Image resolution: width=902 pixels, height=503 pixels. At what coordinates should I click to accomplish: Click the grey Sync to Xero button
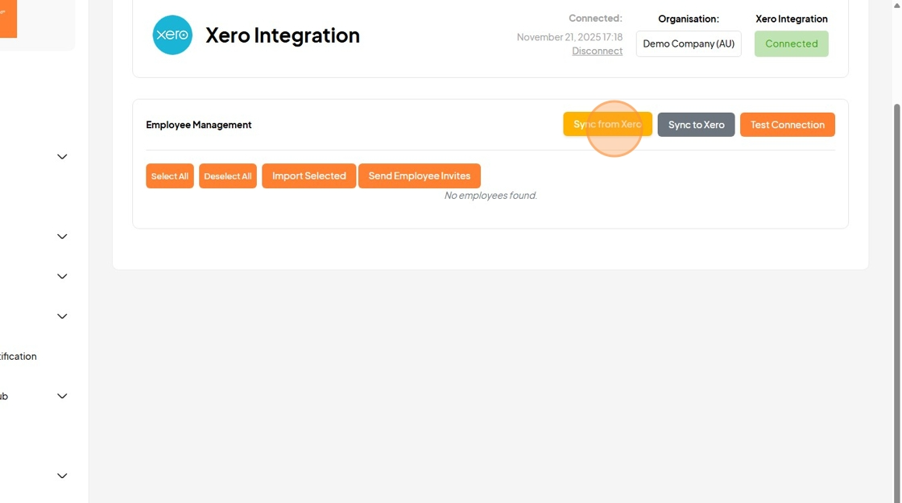coord(696,125)
